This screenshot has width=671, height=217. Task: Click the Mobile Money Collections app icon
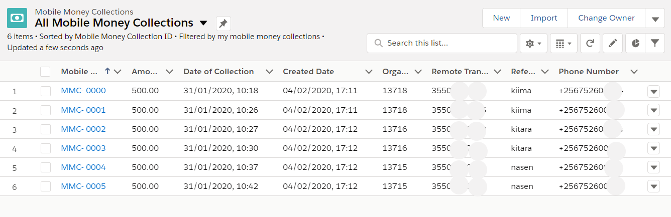[17, 18]
